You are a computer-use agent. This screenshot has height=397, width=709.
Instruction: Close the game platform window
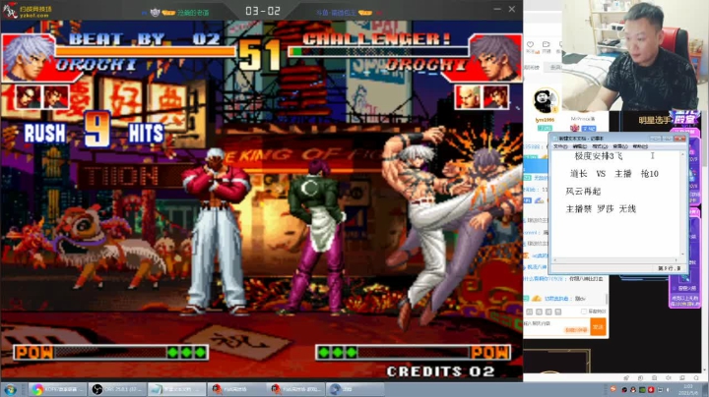512,9
